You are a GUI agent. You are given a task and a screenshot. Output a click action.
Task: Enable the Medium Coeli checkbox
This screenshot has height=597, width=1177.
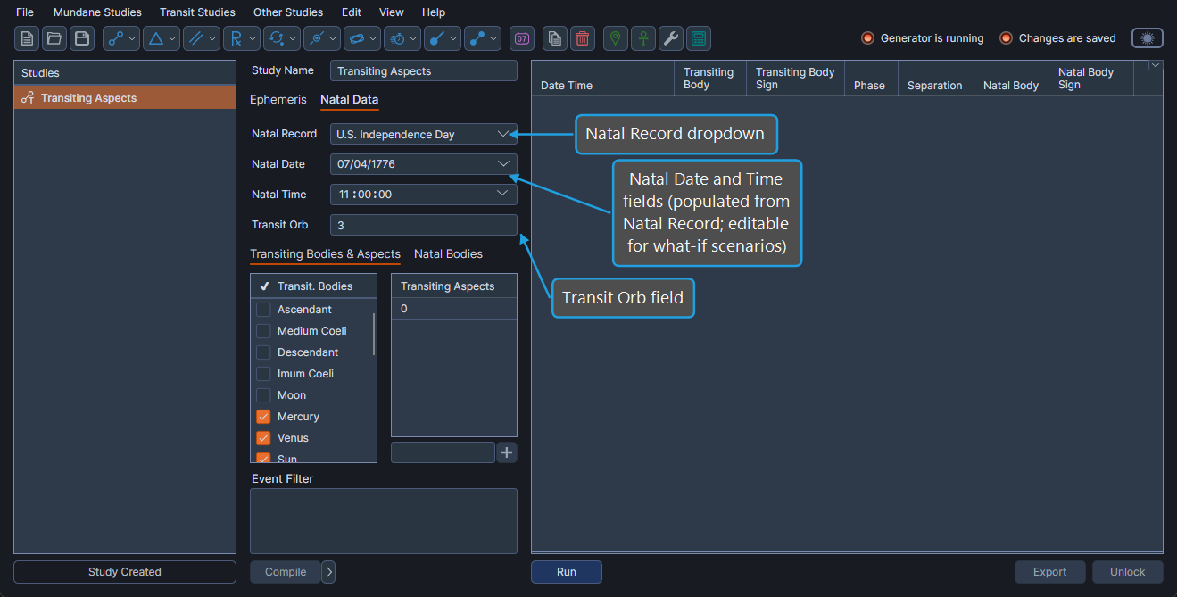(x=263, y=331)
